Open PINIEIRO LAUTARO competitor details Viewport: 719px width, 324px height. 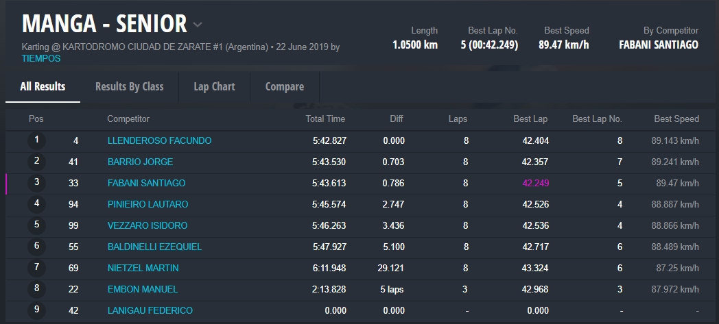pyautogui.click(x=148, y=204)
